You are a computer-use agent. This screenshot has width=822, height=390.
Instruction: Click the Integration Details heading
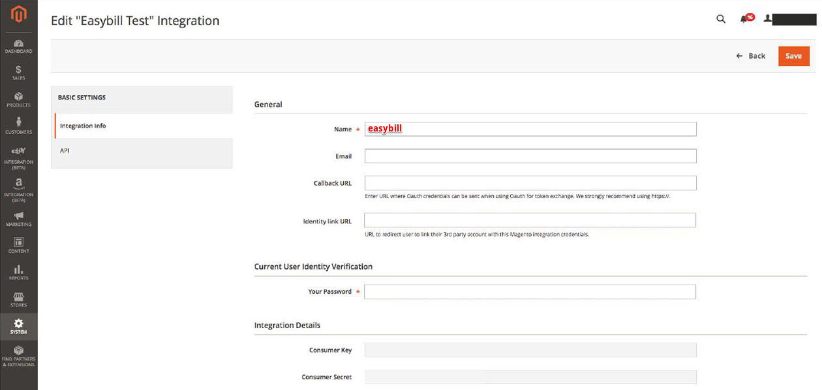287,325
